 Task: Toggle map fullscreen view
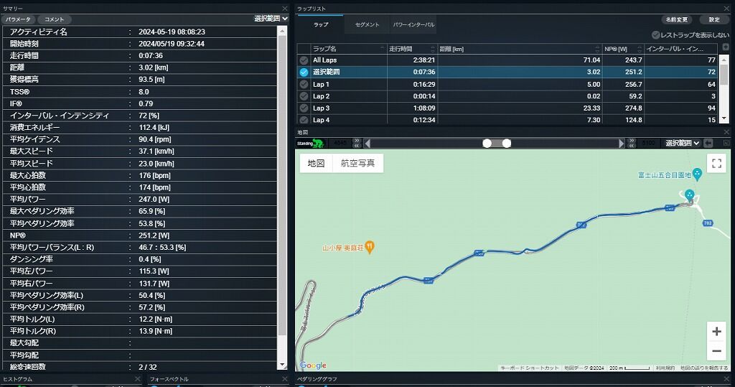[716, 163]
